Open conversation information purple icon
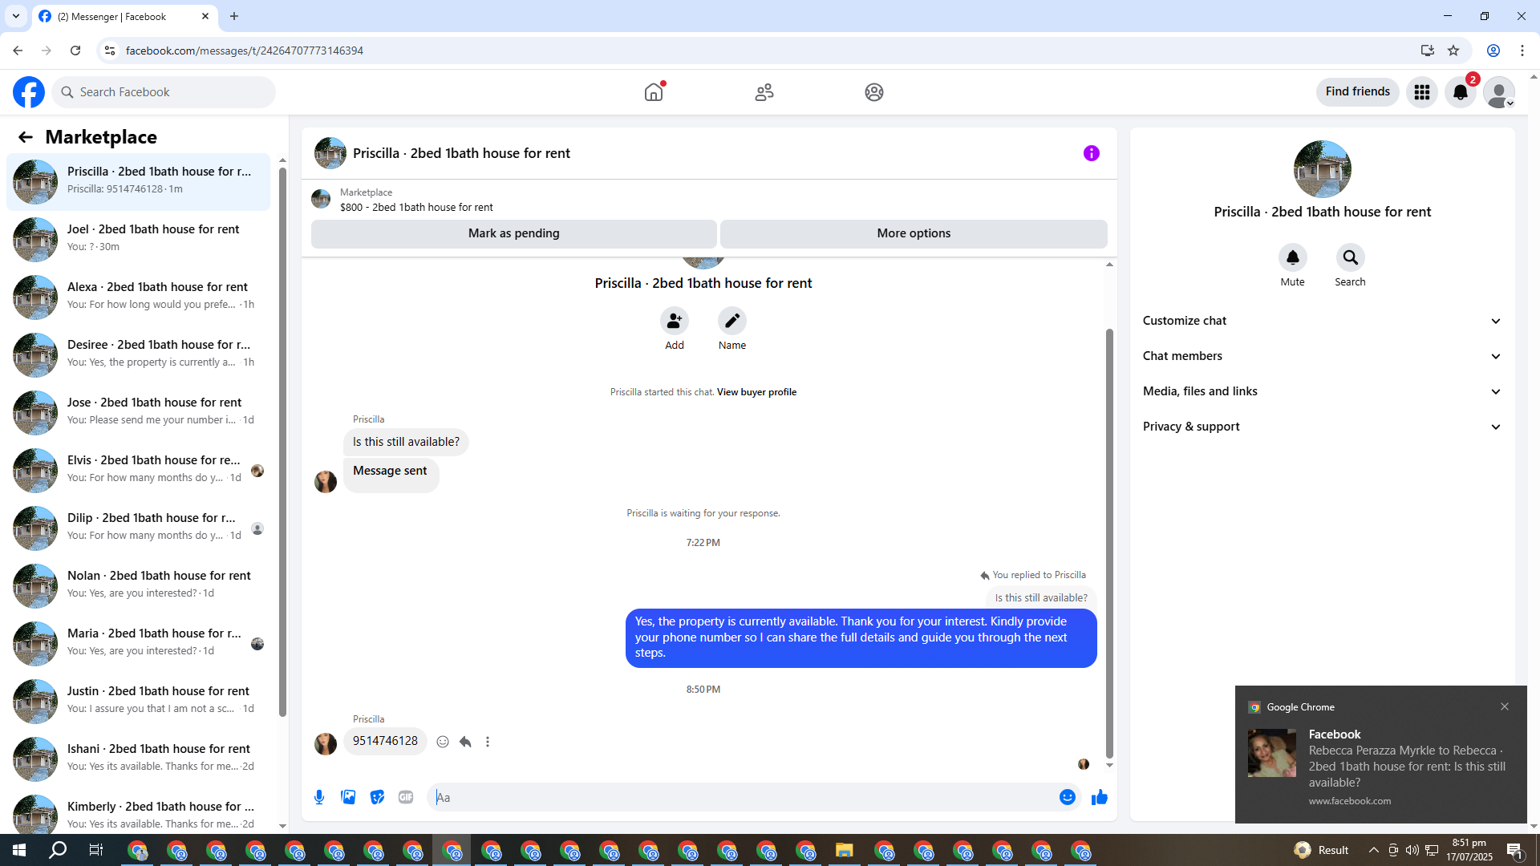Viewport: 1540px width, 866px height. pyautogui.click(x=1092, y=153)
